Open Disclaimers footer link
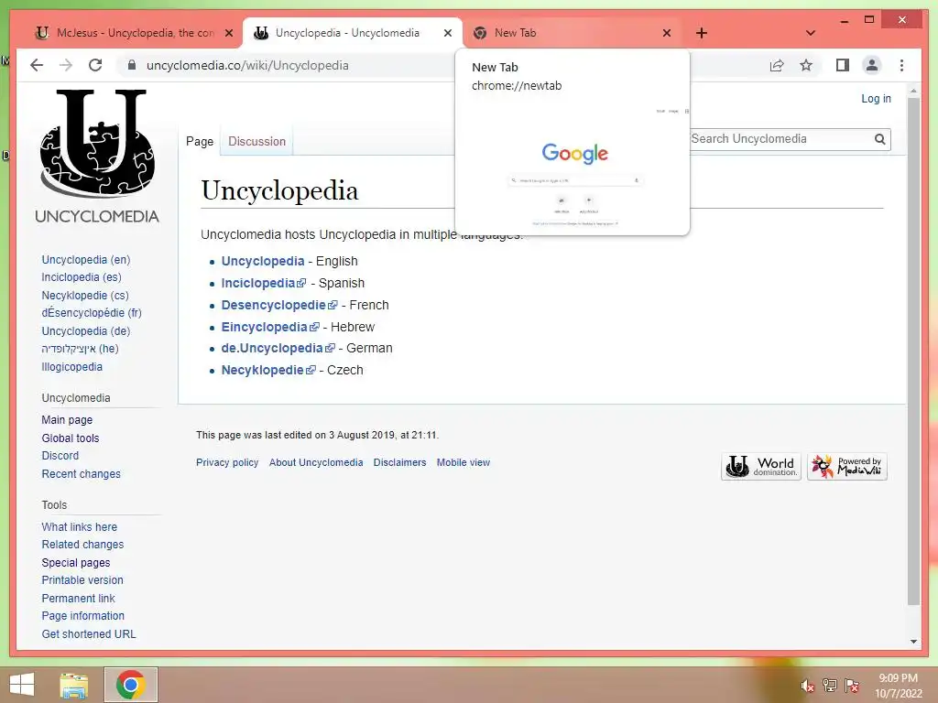The height and width of the screenshot is (703, 938). [x=399, y=462]
